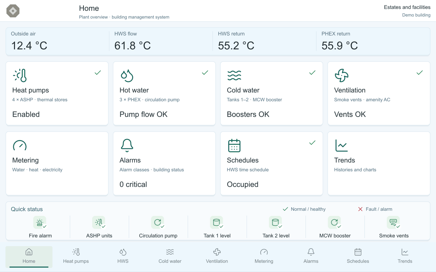This screenshot has height=272, width=436.
Task: Click the 0 critical alarm count
Action: [133, 184]
